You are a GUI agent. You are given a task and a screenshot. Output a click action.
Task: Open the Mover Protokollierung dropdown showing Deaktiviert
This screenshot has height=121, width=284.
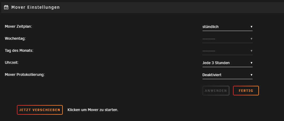pos(227,75)
